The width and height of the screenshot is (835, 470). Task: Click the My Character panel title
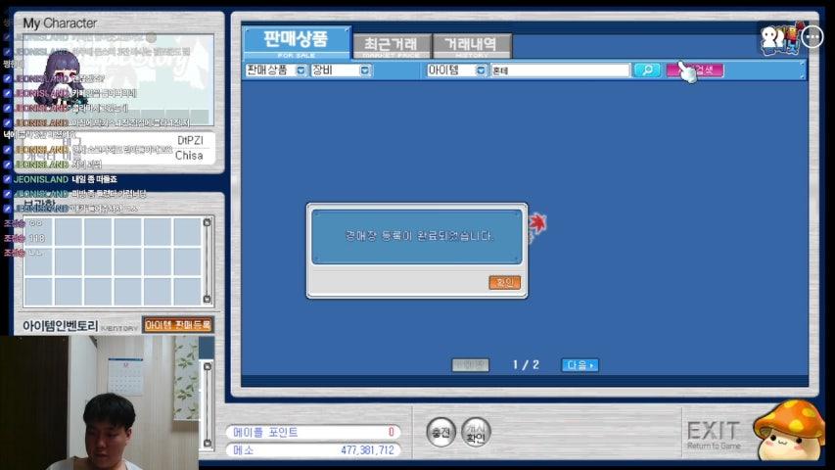60,23
